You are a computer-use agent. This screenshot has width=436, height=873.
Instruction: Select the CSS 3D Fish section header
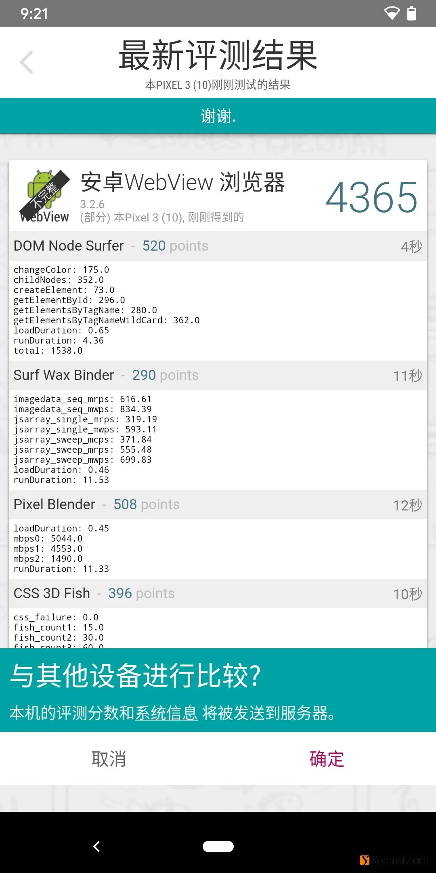(x=218, y=593)
